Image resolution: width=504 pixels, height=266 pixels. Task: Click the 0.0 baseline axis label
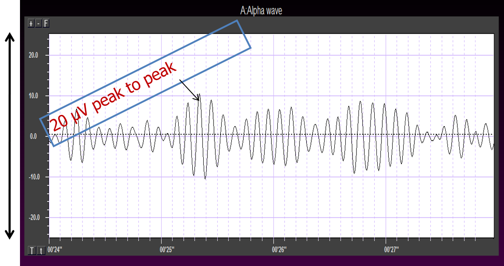34,137
